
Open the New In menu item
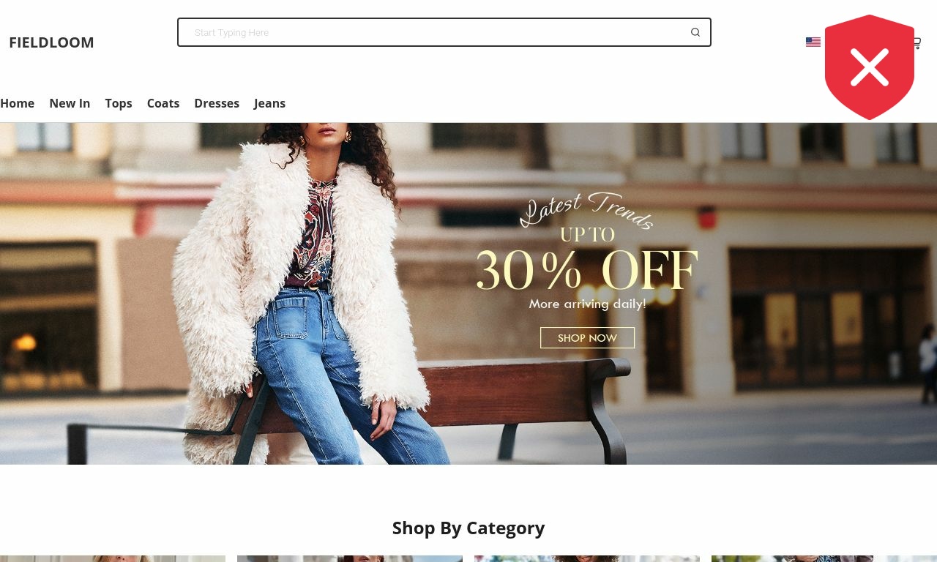pyautogui.click(x=70, y=103)
